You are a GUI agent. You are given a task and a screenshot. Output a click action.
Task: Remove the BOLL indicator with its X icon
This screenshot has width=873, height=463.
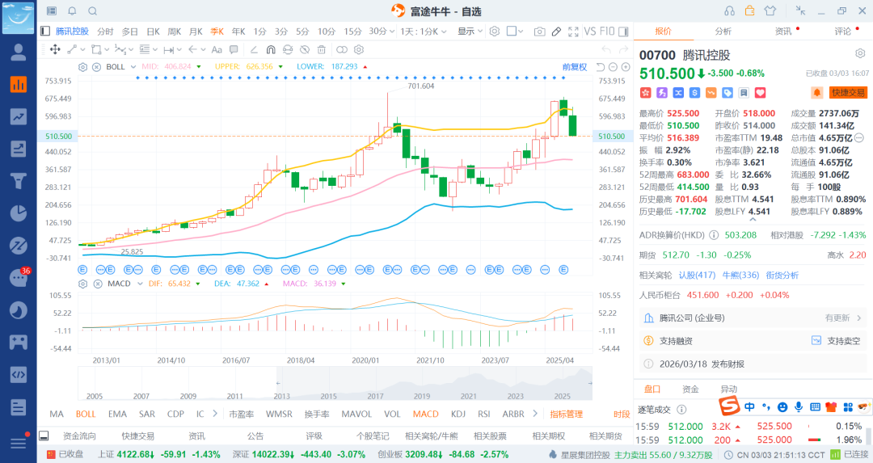[96, 66]
